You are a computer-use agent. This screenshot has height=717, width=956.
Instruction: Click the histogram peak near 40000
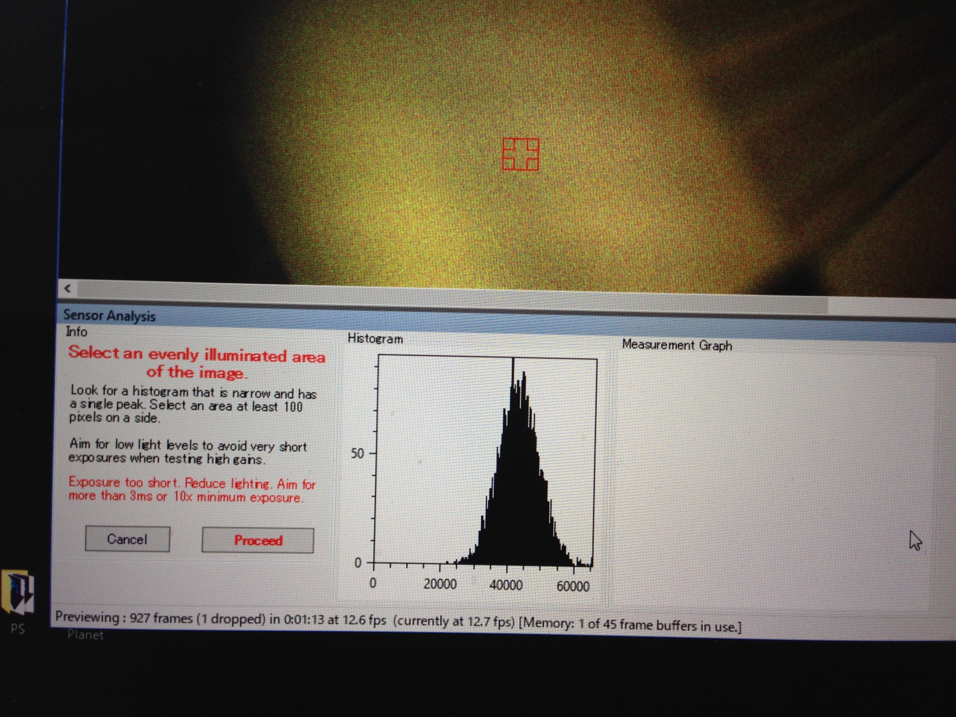(x=513, y=458)
